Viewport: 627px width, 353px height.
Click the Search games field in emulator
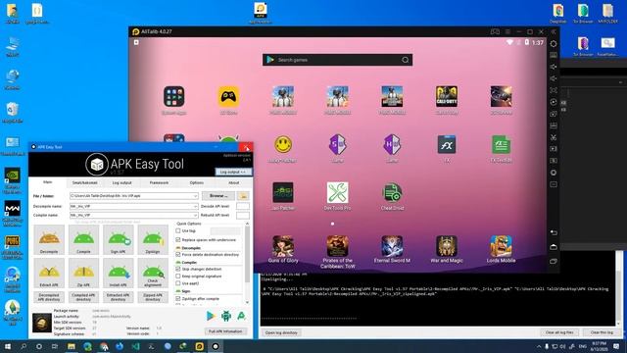pos(337,60)
